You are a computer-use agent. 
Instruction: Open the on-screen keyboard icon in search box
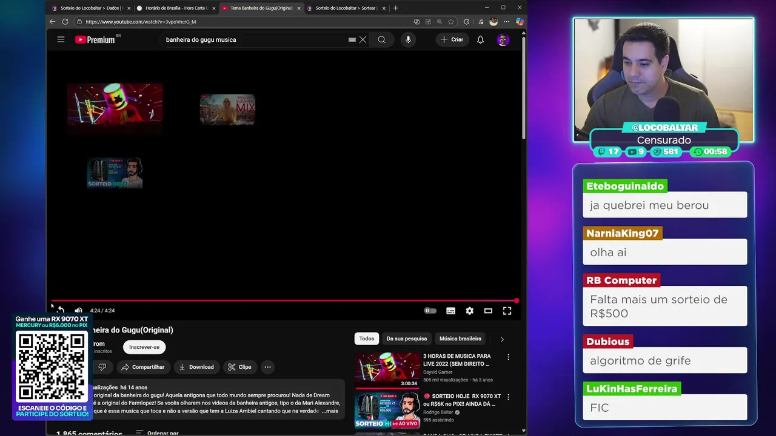pyautogui.click(x=352, y=39)
